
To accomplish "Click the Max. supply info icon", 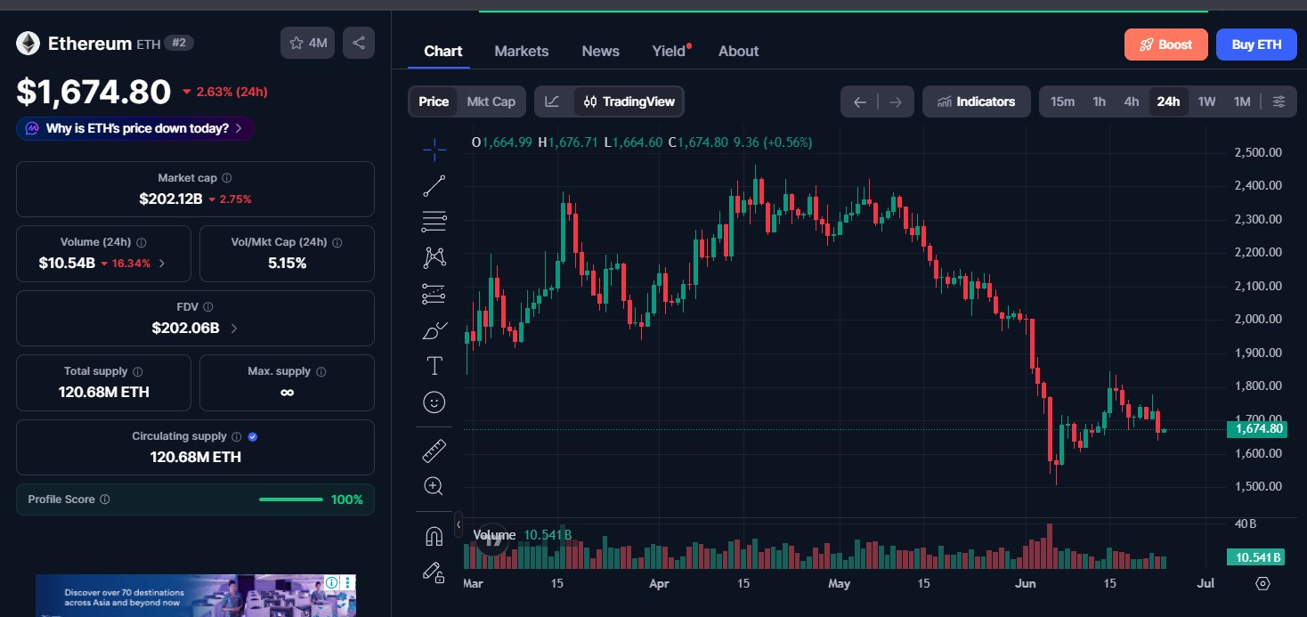I will (x=321, y=371).
